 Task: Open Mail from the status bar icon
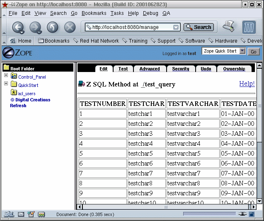(21, 214)
